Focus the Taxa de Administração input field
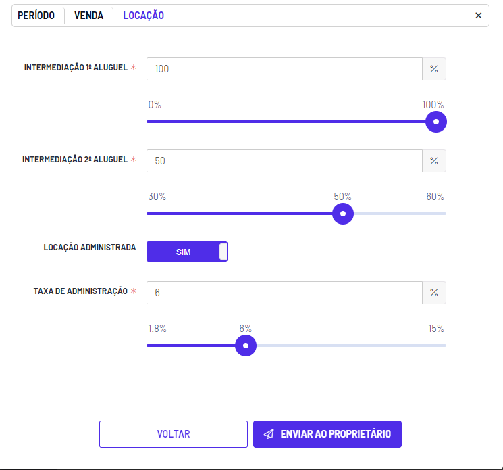503x470 pixels. tap(284, 293)
